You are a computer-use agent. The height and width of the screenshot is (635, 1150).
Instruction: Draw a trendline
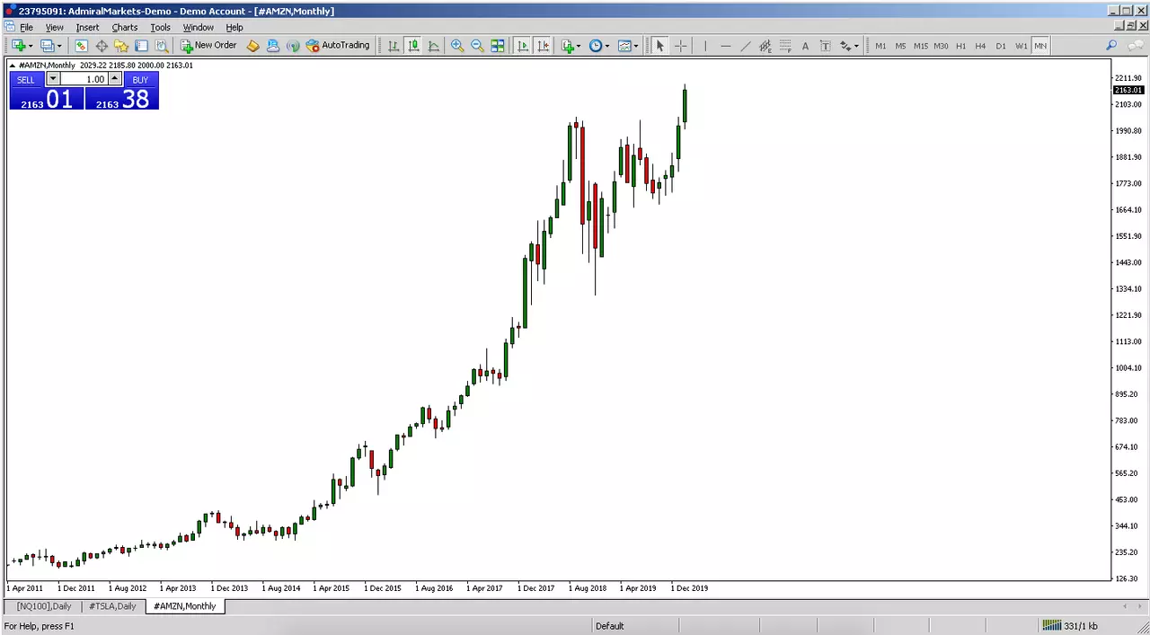(x=745, y=46)
